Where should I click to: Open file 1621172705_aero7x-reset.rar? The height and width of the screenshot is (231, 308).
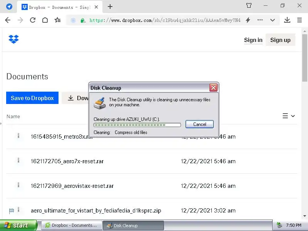click(67, 161)
